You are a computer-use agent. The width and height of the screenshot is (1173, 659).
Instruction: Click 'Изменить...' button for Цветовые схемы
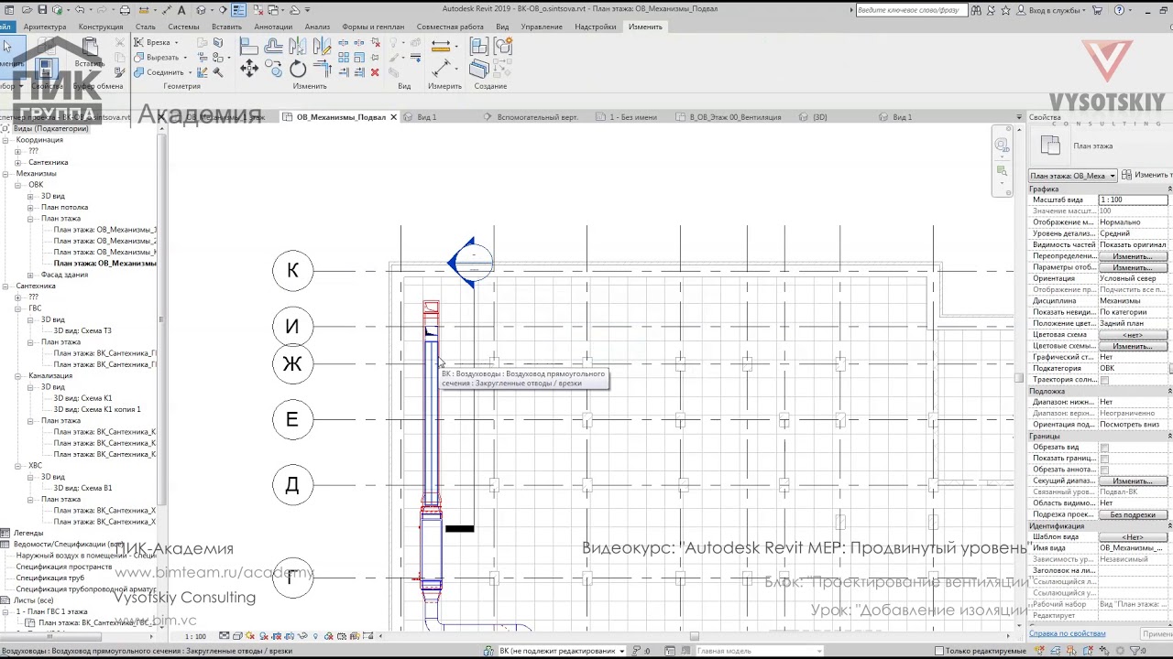(1133, 346)
